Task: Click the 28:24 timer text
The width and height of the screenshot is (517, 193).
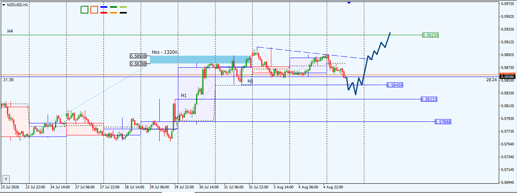Action: pos(491,80)
